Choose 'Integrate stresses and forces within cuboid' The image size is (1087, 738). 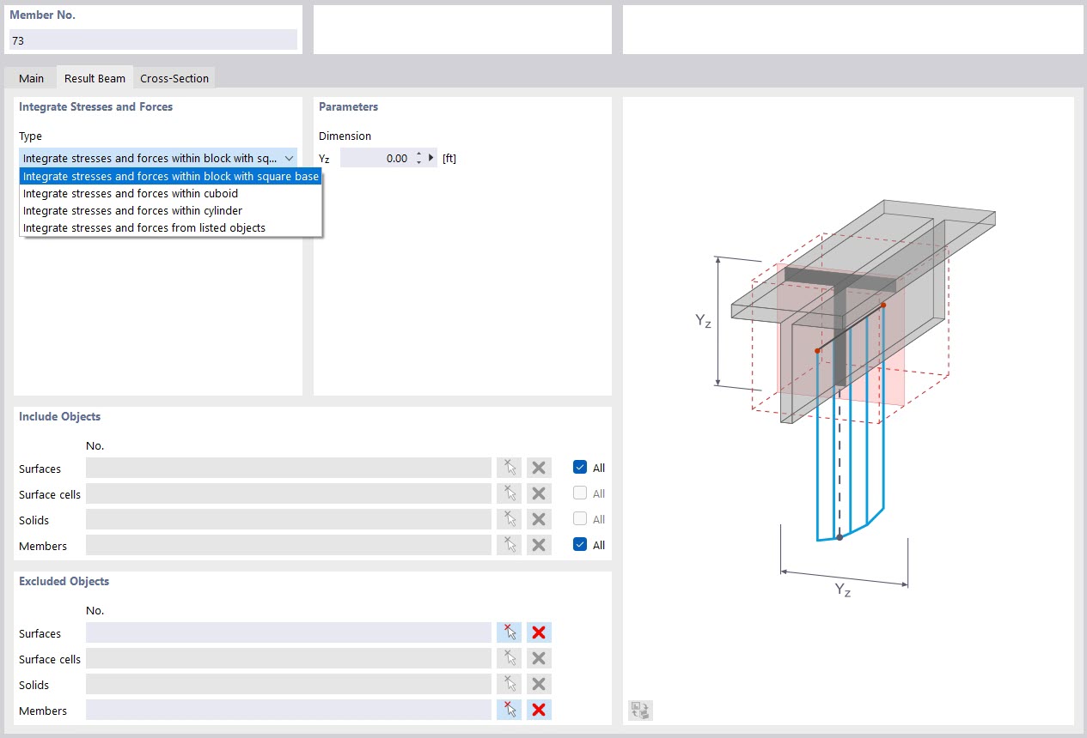[x=131, y=194]
